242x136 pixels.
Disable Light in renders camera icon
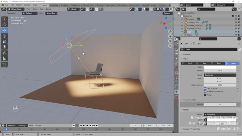click(239, 32)
